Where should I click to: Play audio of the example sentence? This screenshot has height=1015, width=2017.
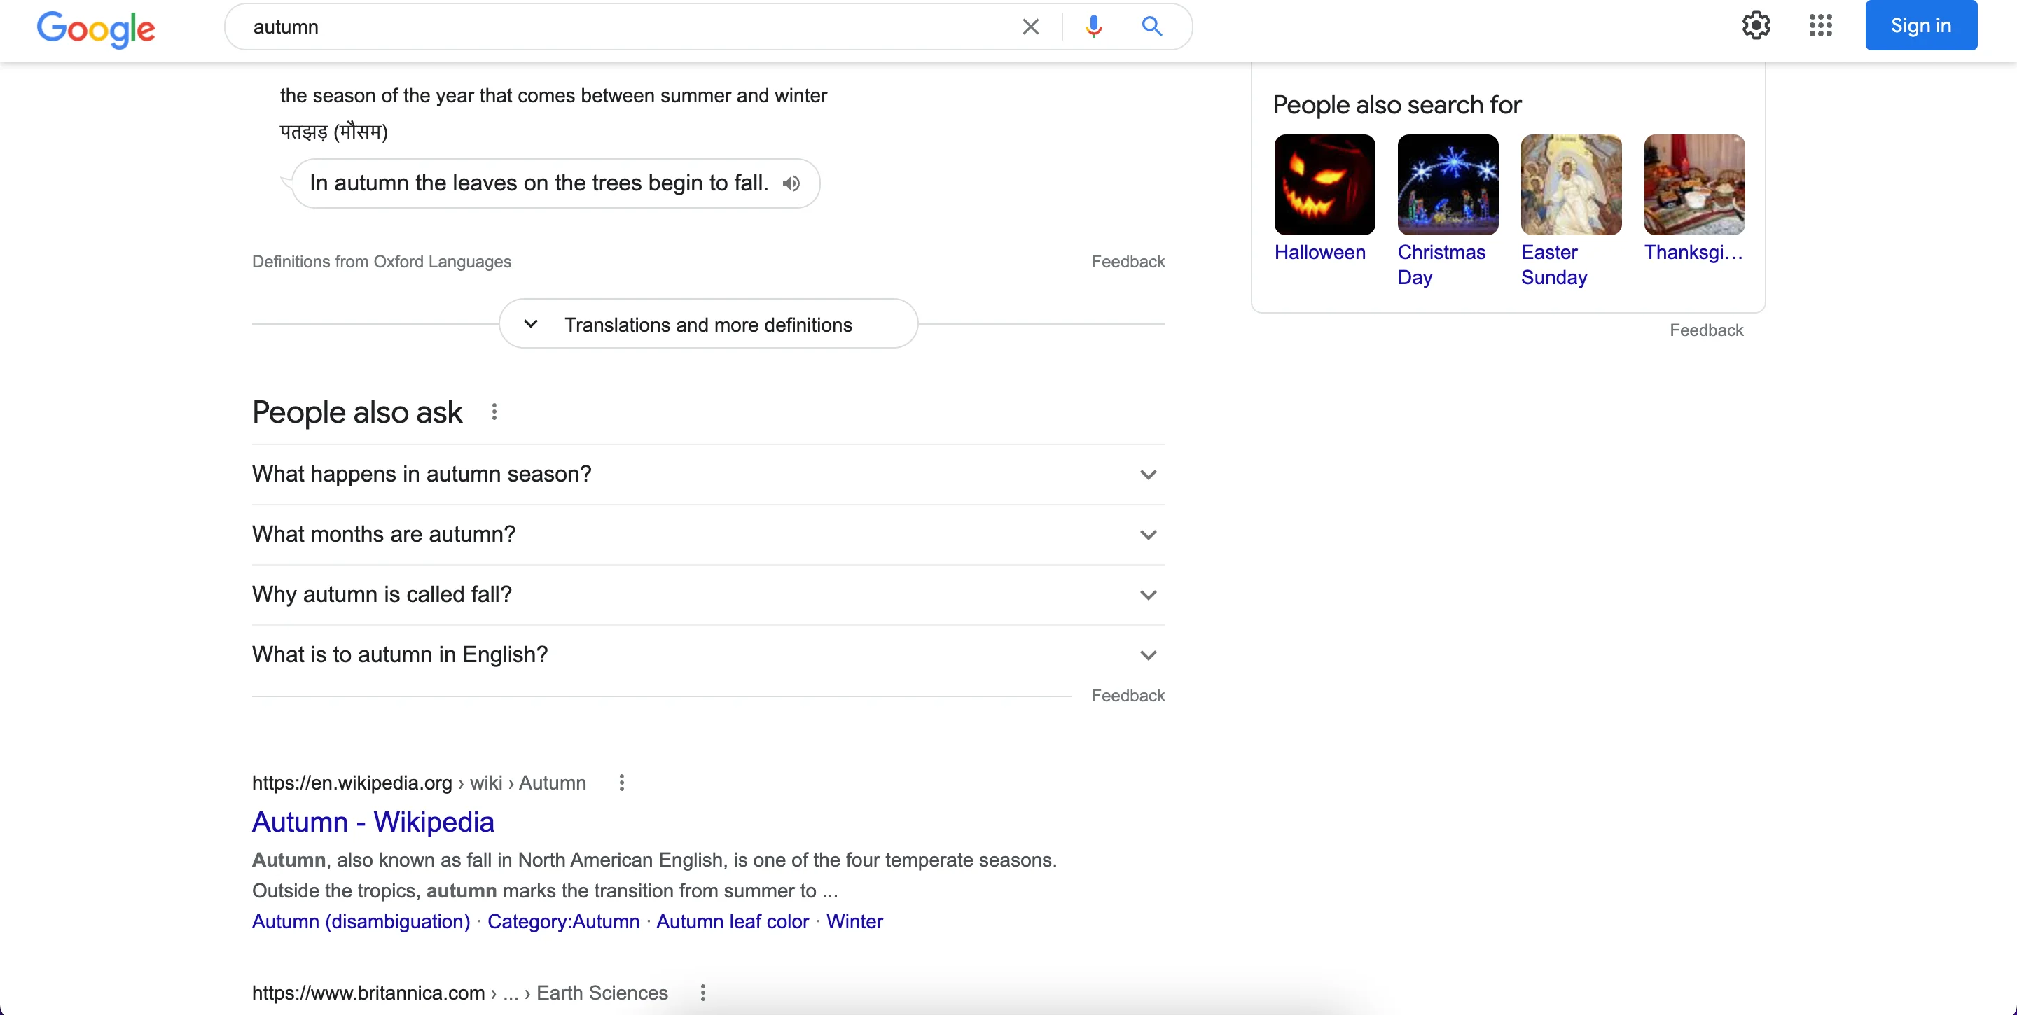tap(791, 183)
